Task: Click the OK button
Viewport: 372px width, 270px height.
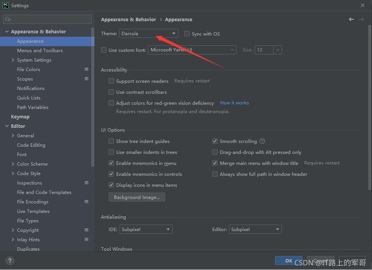Action: (x=288, y=261)
